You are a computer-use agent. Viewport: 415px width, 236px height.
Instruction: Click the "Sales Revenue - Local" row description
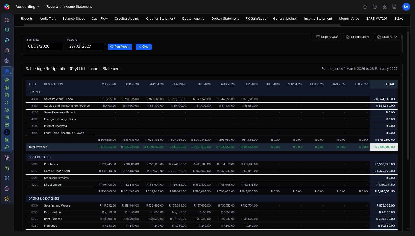point(59,99)
